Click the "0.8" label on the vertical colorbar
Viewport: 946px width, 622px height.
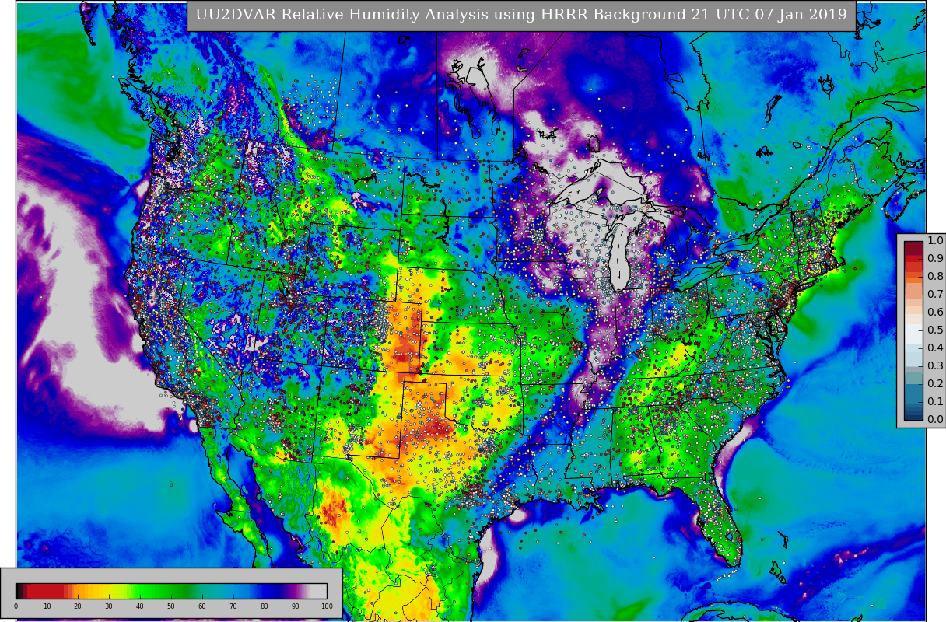pyautogui.click(x=935, y=277)
